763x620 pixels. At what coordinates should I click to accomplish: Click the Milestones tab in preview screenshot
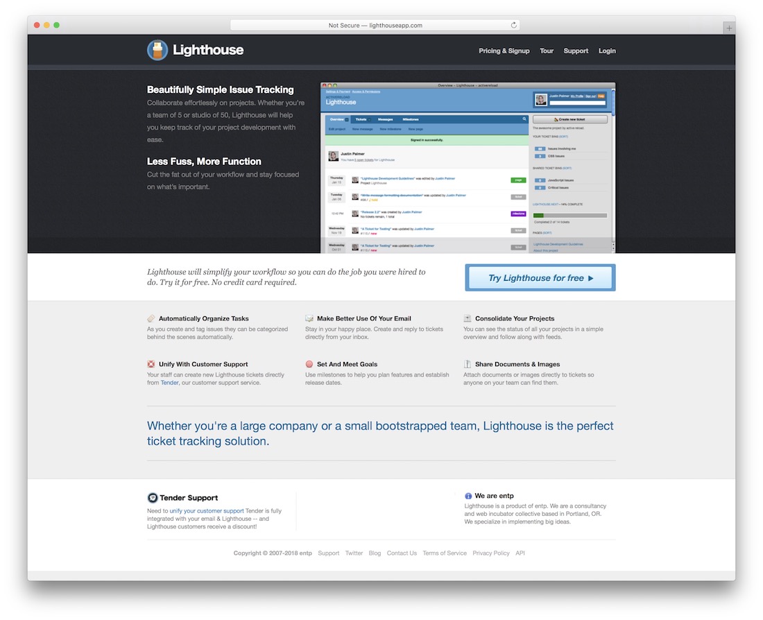410,119
